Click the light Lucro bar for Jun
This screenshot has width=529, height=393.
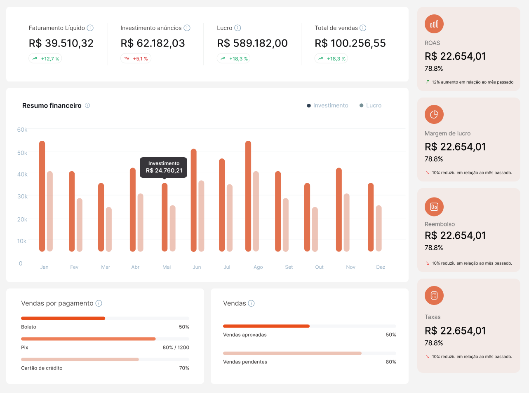pos(201,216)
